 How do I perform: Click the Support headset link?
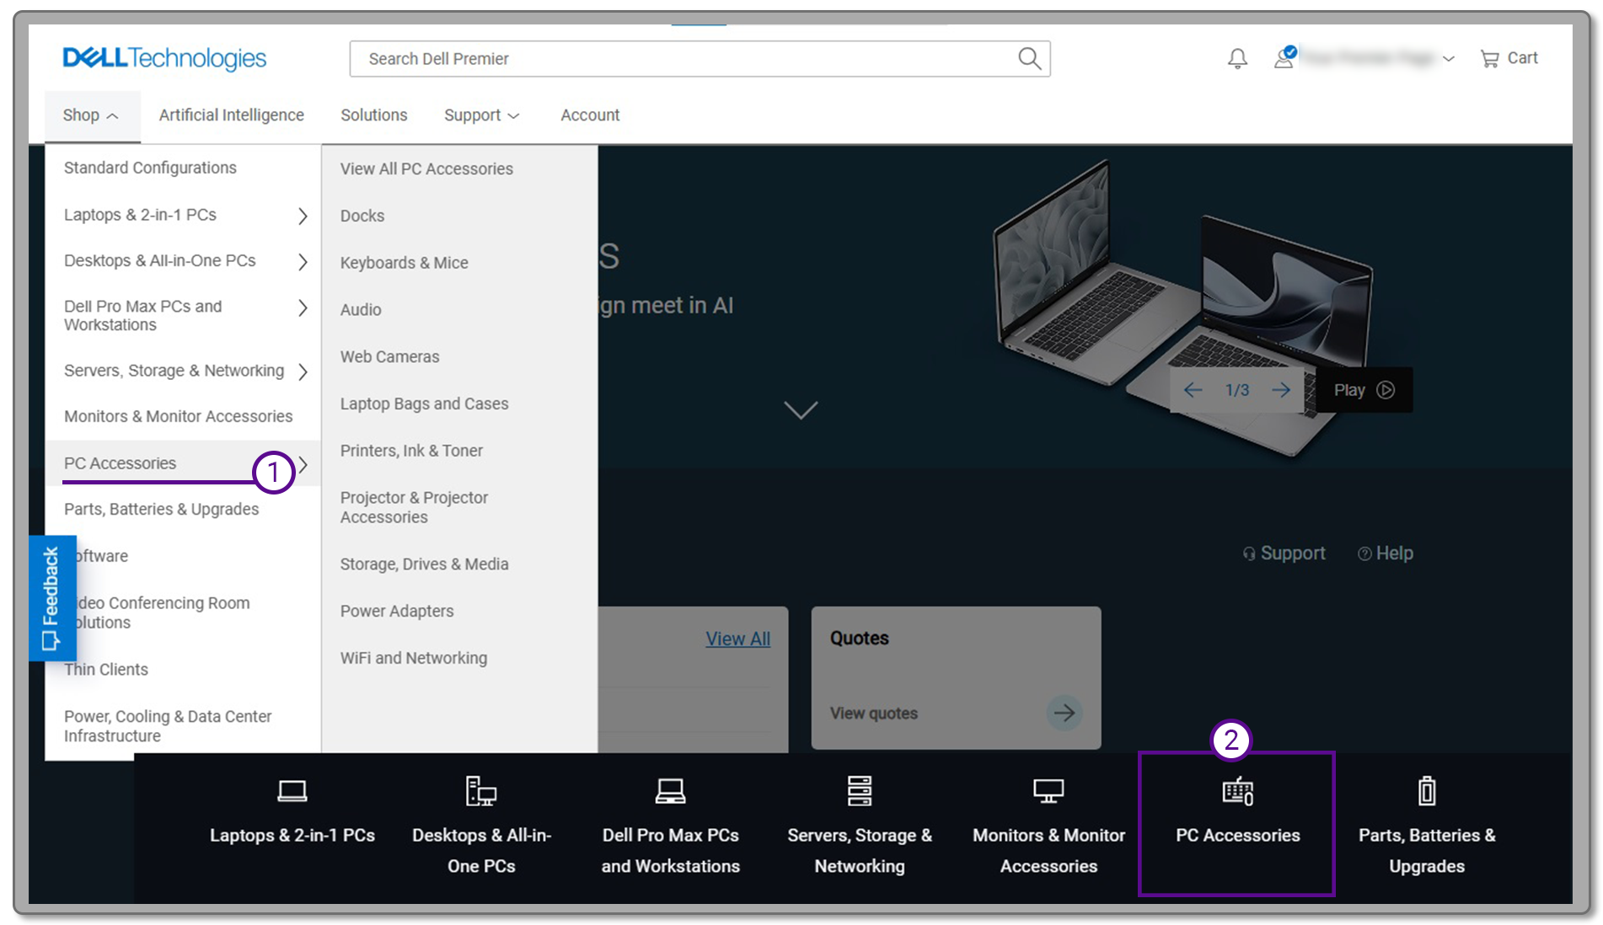click(1284, 553)
